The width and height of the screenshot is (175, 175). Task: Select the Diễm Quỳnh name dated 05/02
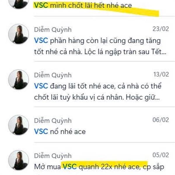[x=53, y=156]
